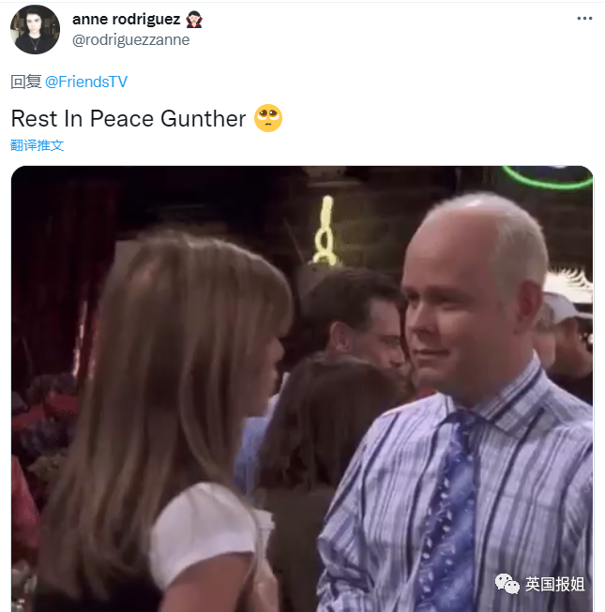Click anne rodriguez's round profile avatar

(x=35, y=30)
